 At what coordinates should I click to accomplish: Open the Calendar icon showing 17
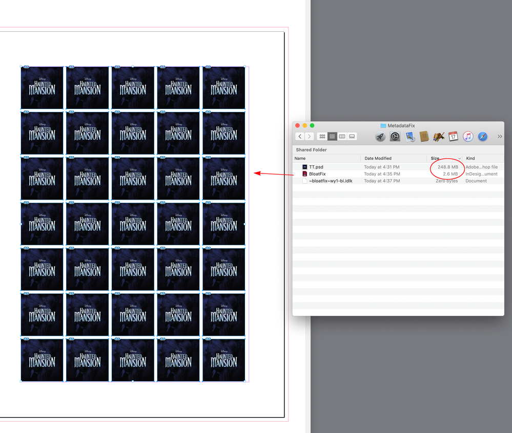[453, 136]
